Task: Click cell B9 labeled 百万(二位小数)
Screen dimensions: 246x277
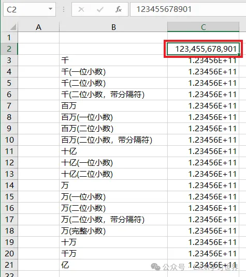Action: coord(113,129)
